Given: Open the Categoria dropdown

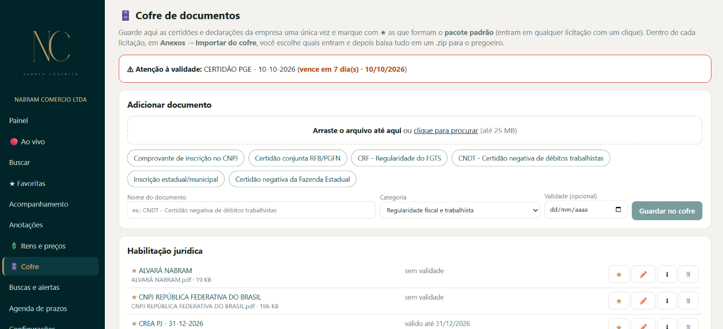Looking at the screenshot, I should 460,210.
